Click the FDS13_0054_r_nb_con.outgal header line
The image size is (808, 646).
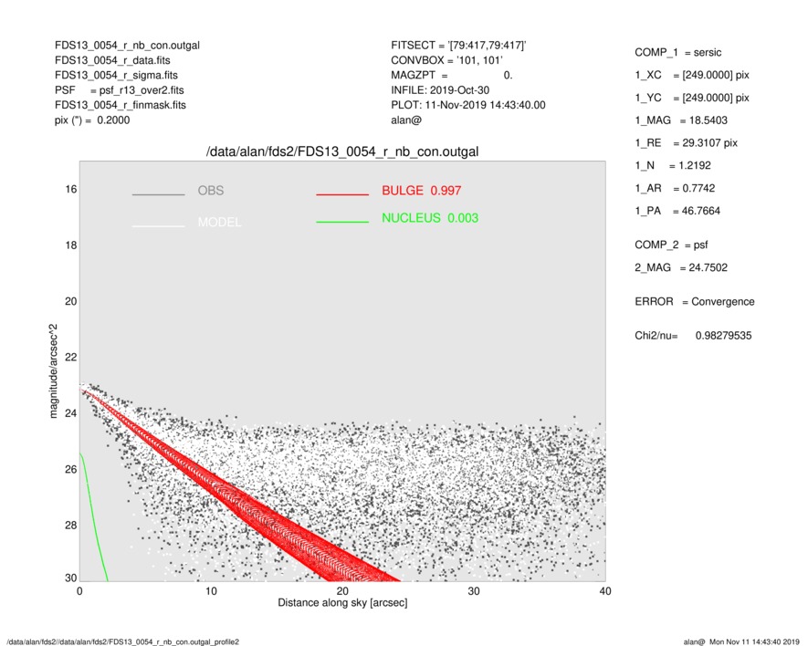[x=127, y=46]
